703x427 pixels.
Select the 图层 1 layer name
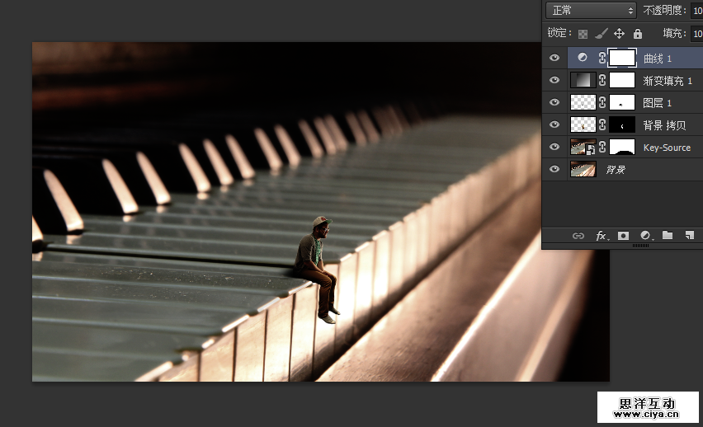[x=658, y=103]
